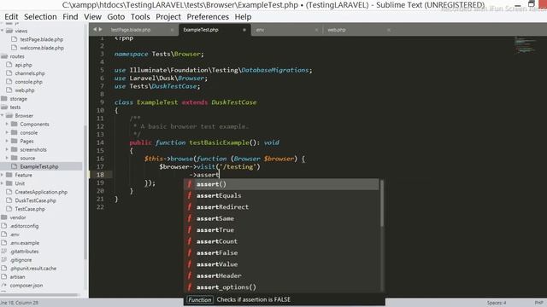The height and width of the screenshot is (307, 547).
Task: Click the routes folder icon
Action: coord(4,56)
